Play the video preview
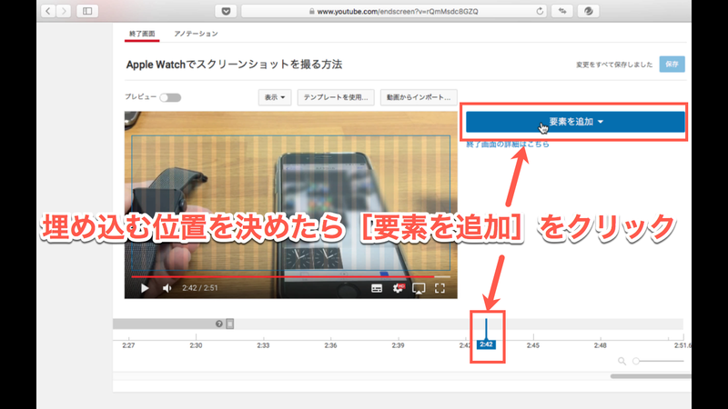Image resolution: width=728 pixels, height=409 pixels. pyautogui.click(x=145, y=288)
